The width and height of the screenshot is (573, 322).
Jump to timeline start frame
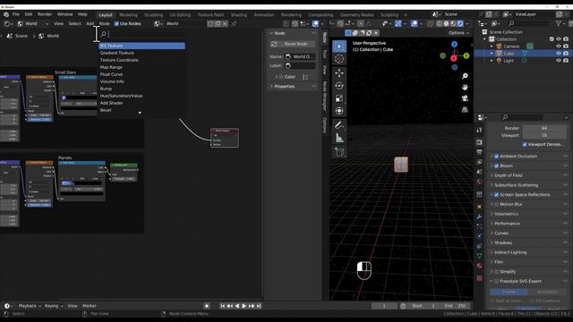coord(222,306)
